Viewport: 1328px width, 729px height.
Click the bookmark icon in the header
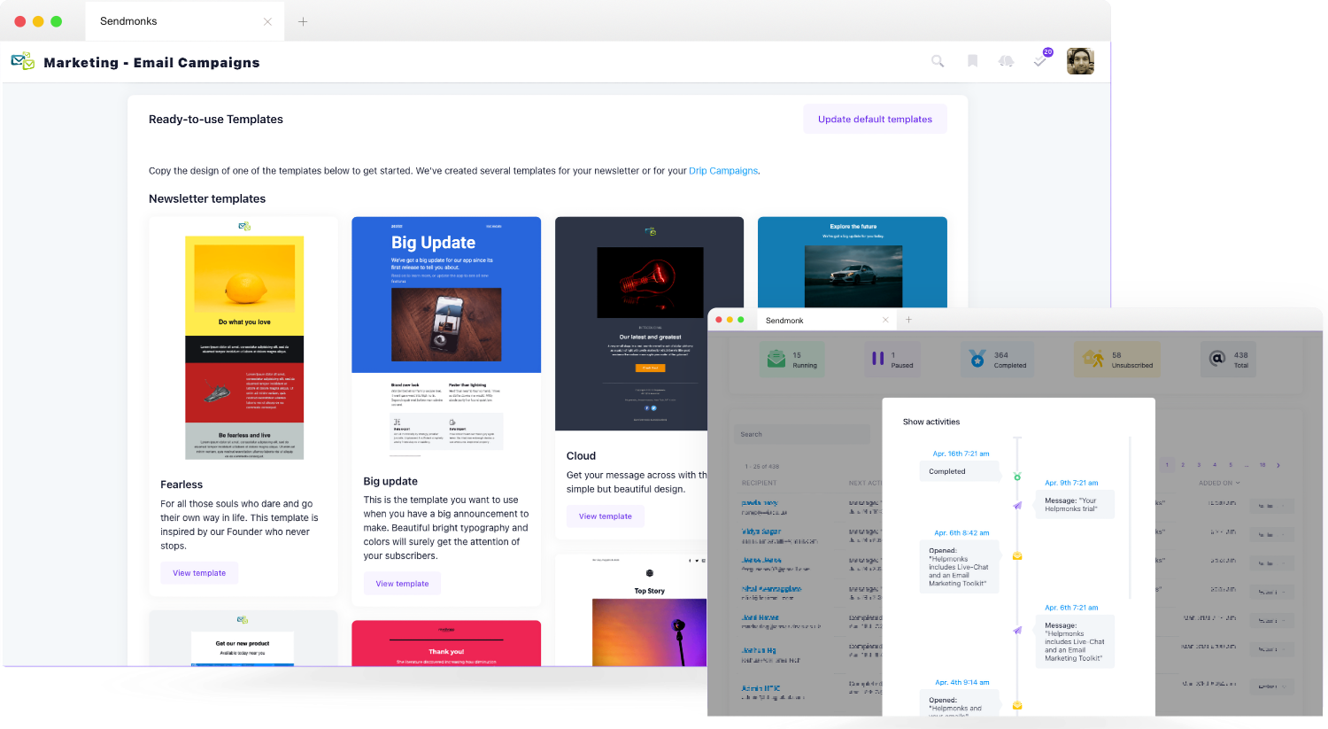pos(972,61)
